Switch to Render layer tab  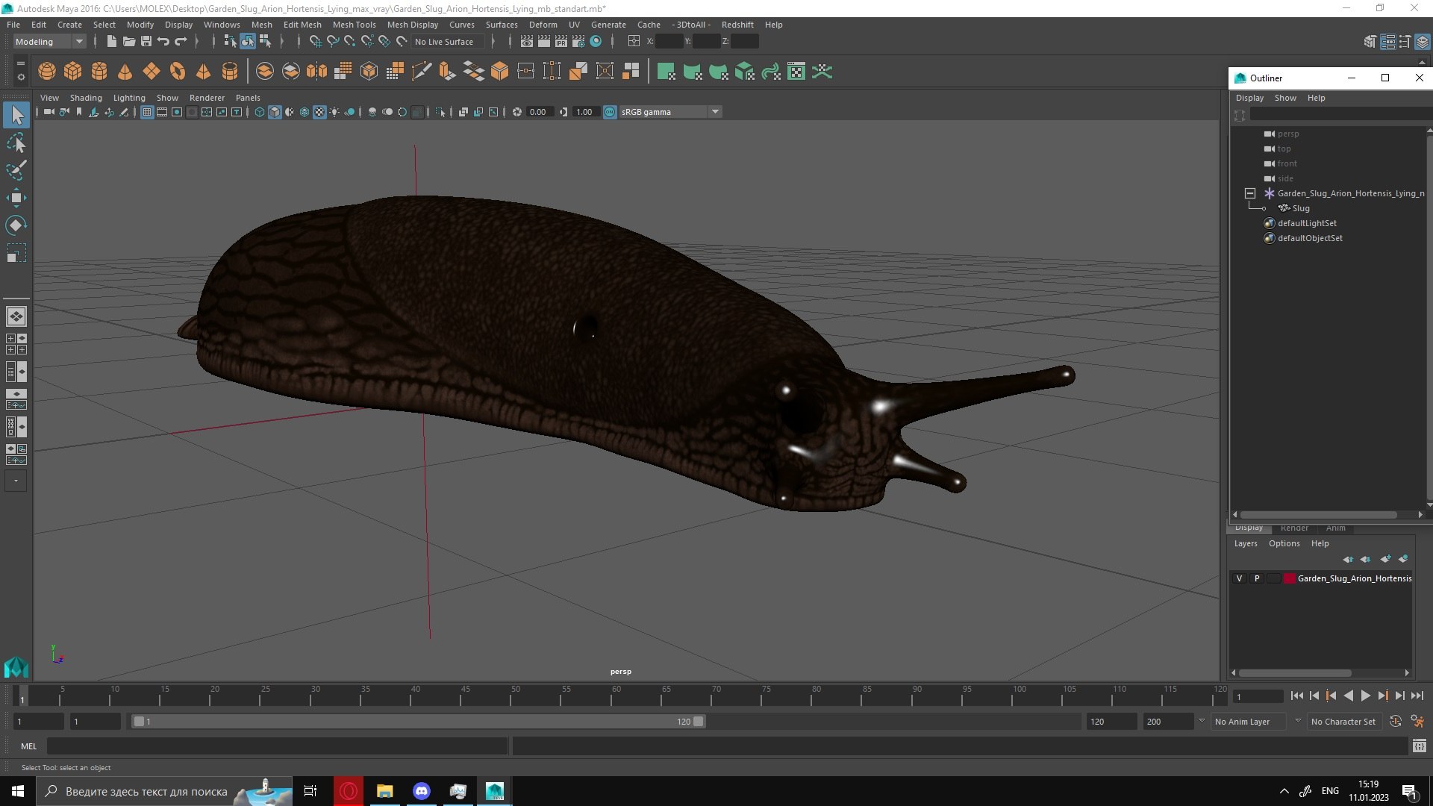tap(1294, 528)
